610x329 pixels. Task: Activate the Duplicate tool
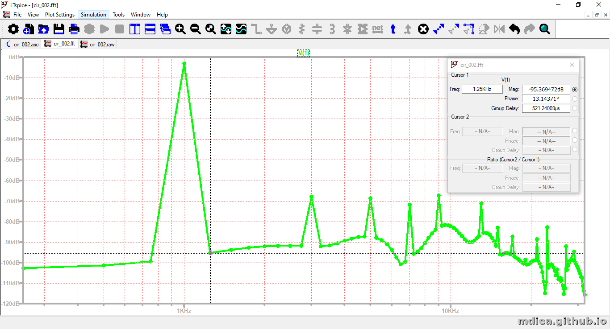(439, 29)
